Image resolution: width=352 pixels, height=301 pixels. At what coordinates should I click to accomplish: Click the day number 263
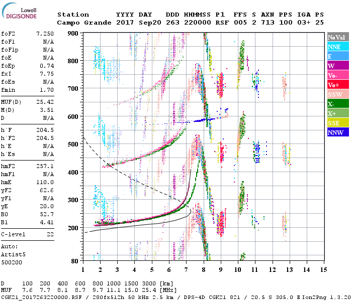(x=172, y=23)
